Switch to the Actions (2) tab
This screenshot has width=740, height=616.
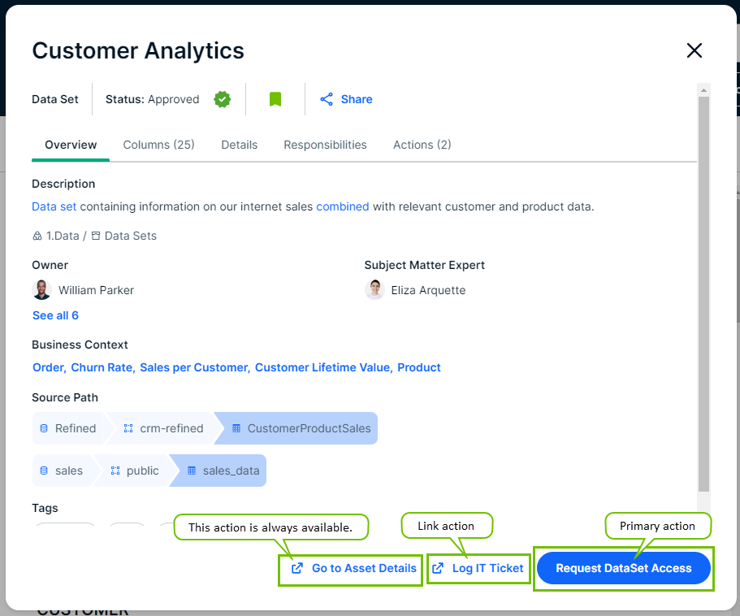[422, 145]
